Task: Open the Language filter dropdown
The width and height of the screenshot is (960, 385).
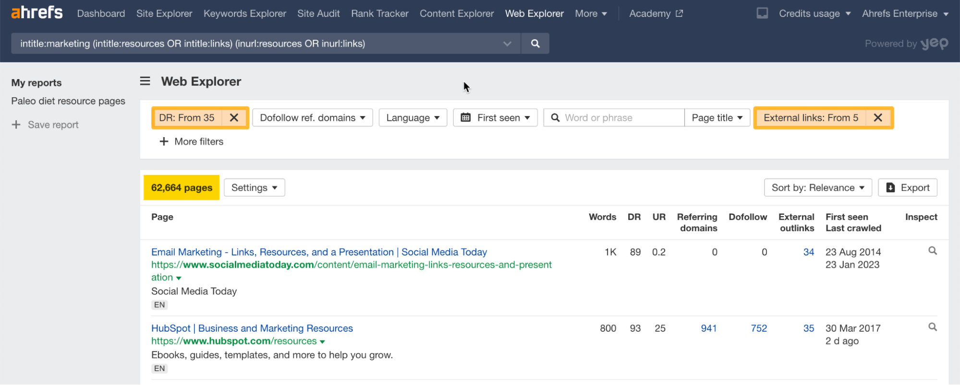Action: 413,117
